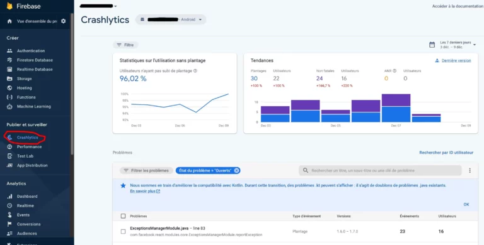The image size is (484, 245).
Task: Click the Analytics Realtime clock icon
Action: [9, 205]
